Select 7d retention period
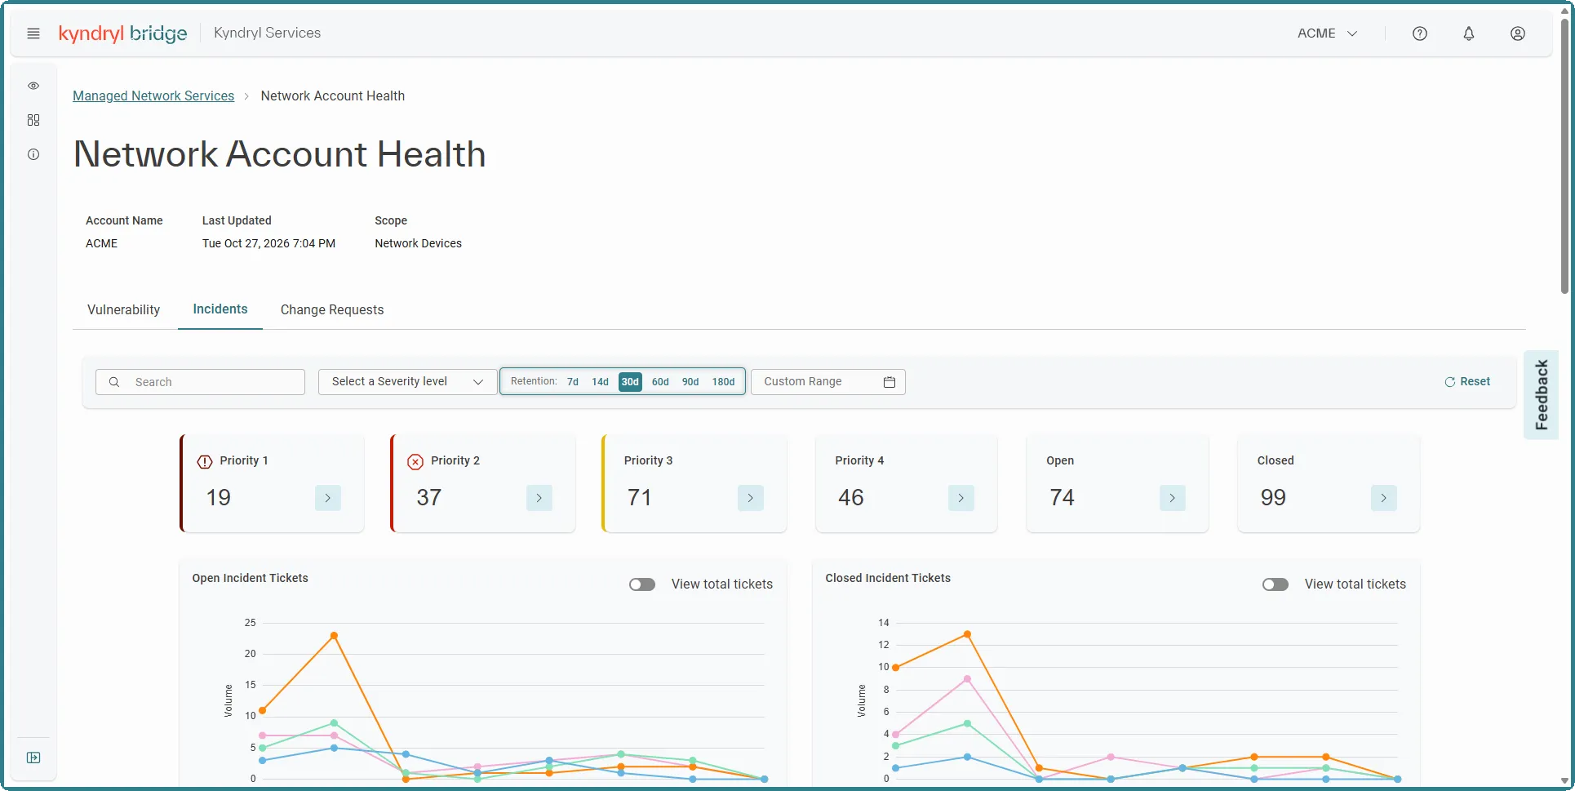This screenshot has height=791, width=1575. 573,382
